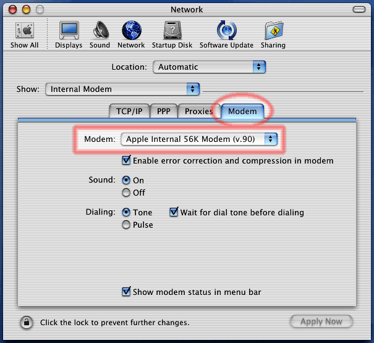The image size is (374, 343).
Task: Toggle error correction and compression checkbox
Action: pyautogui.click(x=126, y=160)
